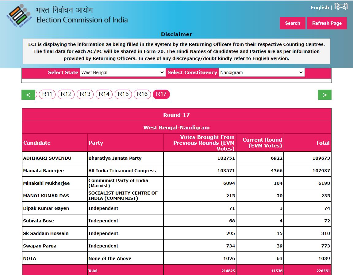Expand the Select Constituency dropdown
The image size is (353, 275).
261,72
